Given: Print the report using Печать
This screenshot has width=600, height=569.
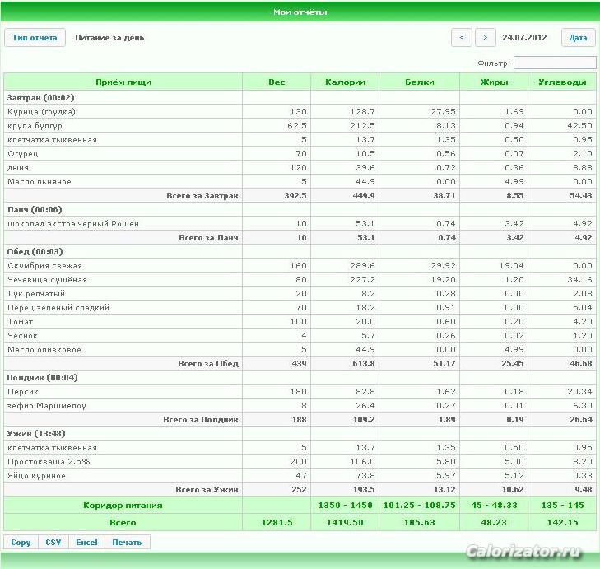Looking at the screenshot, I should (x=127, y=542).
